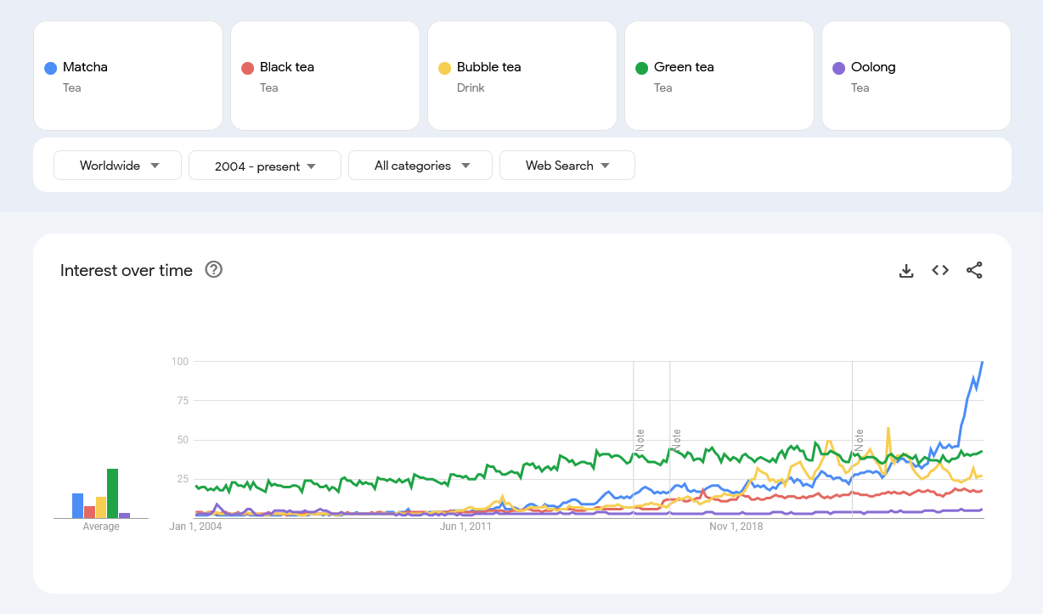Share the Interest over time chart
Screen dimensions: 1043x614
click(974, 271)
